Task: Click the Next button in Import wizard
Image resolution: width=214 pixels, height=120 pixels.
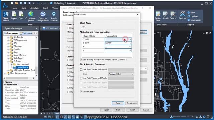Action: click(119, 110)
